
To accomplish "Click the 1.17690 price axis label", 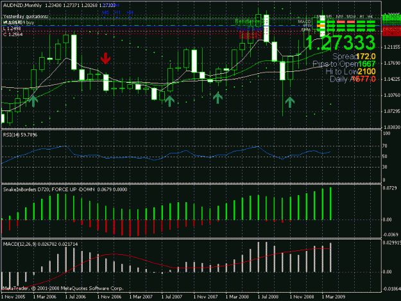I will [391, 63].
